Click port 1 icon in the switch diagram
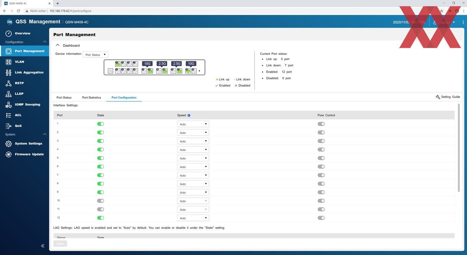This screenshot has width=467, height=255. 118,64
